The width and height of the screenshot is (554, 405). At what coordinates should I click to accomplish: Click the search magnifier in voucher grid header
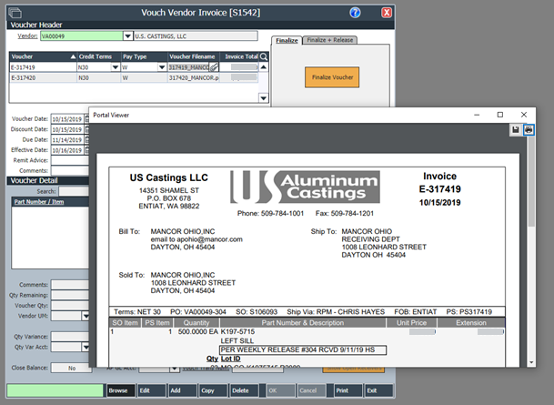264,56
